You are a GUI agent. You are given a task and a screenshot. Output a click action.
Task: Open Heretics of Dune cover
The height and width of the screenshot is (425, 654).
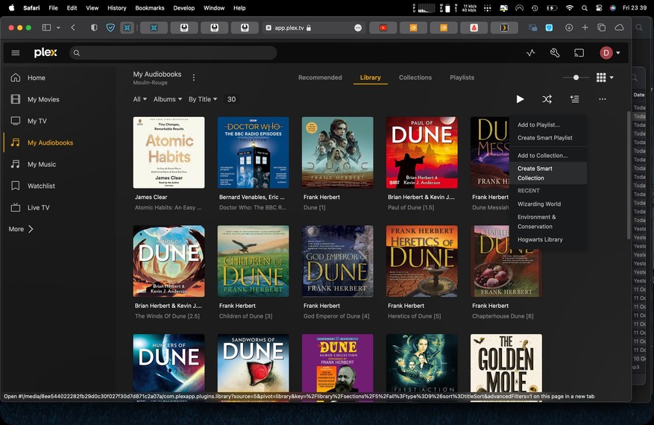point(421,261)
